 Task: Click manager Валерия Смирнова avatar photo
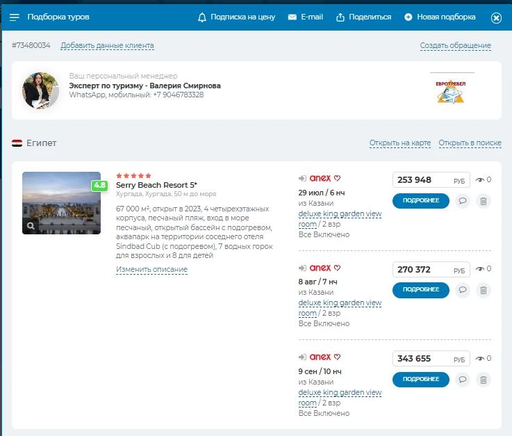[x=40, y=90]
